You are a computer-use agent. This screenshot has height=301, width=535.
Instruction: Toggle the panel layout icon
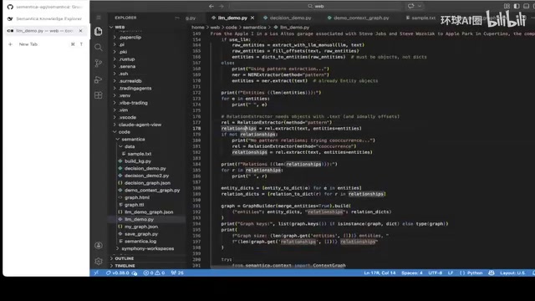526,6
